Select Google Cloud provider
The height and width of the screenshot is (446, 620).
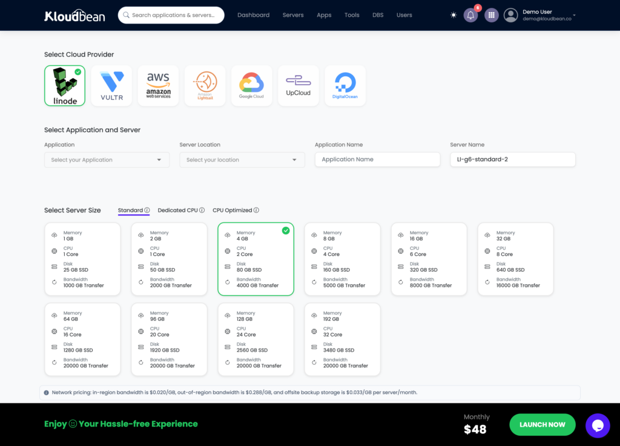251,86
